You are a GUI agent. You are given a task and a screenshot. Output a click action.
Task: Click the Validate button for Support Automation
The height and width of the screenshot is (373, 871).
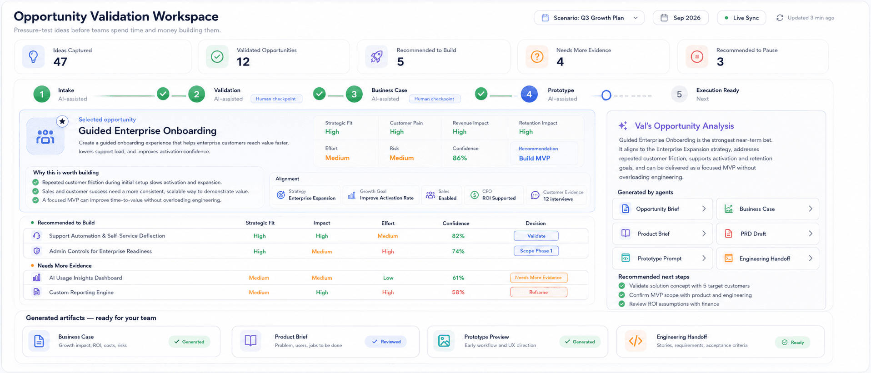pyautogui.click(x=536, y=236)
